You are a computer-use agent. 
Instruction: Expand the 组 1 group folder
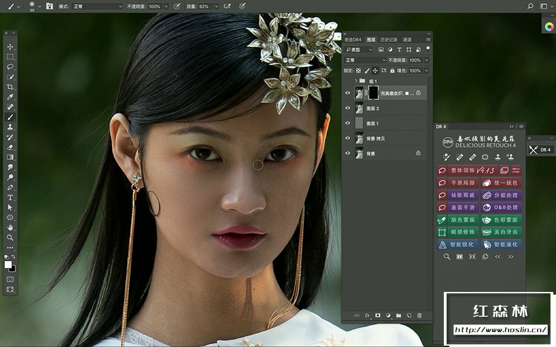356,81
